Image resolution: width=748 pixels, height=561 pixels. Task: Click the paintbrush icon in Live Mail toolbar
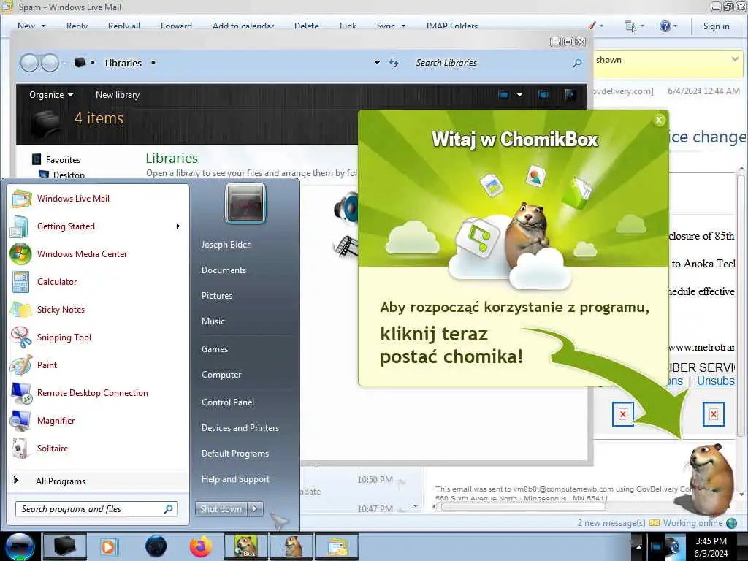[592, 26]
